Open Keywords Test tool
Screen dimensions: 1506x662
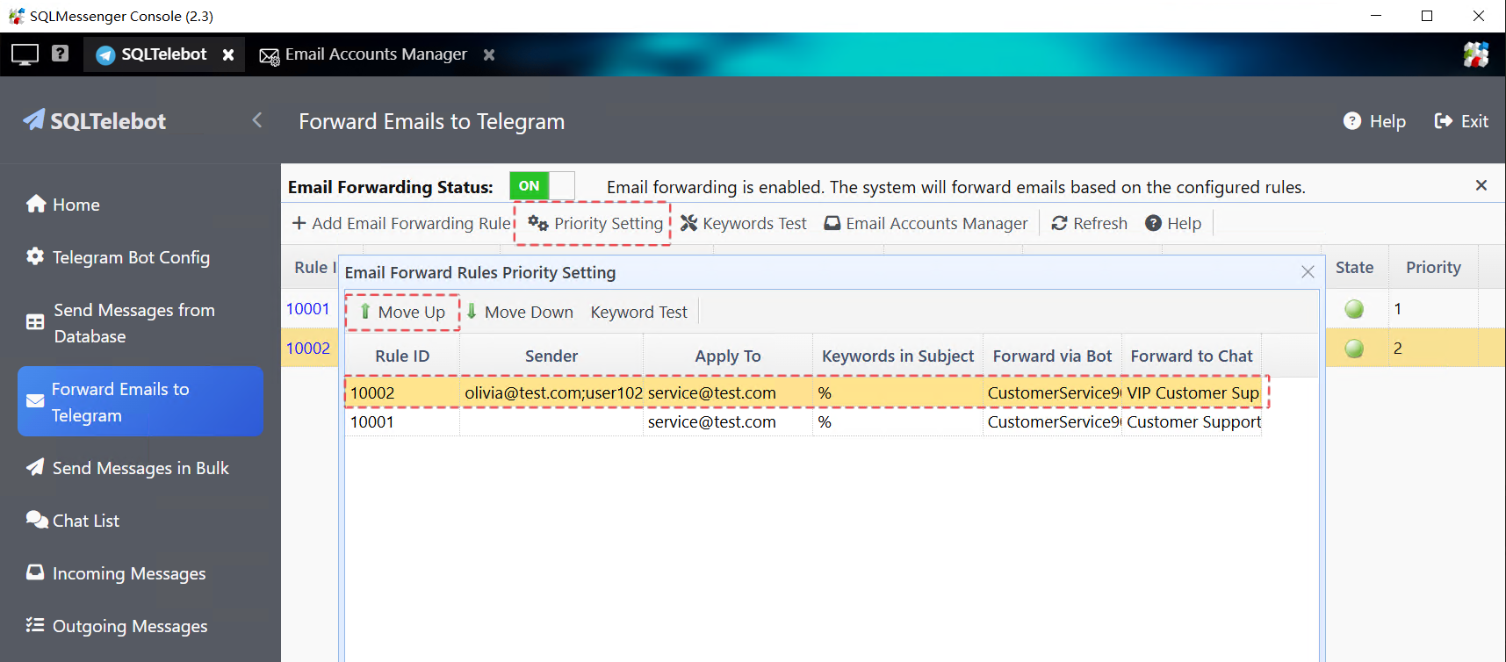744,224
